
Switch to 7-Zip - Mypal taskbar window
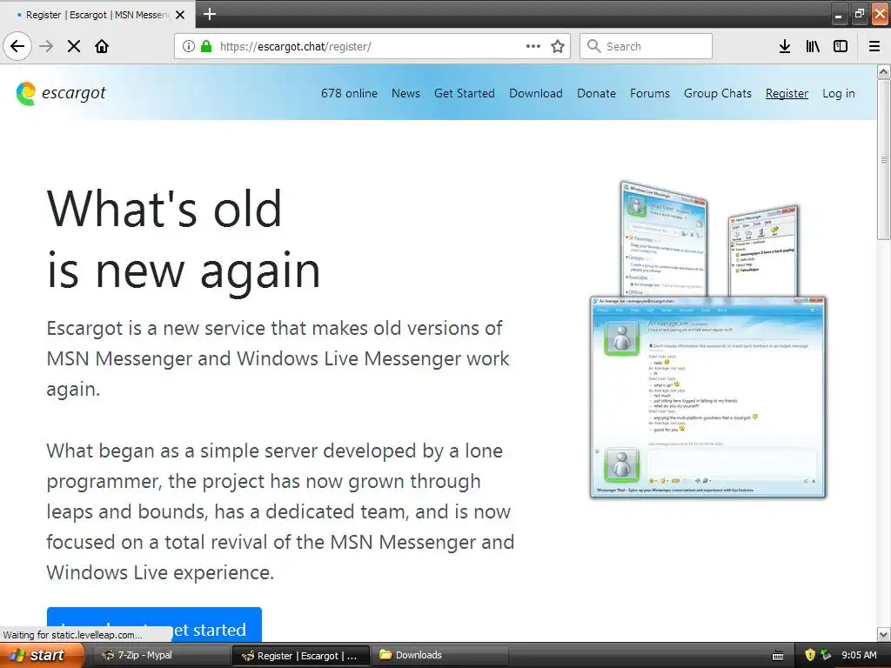click(161, 655)
